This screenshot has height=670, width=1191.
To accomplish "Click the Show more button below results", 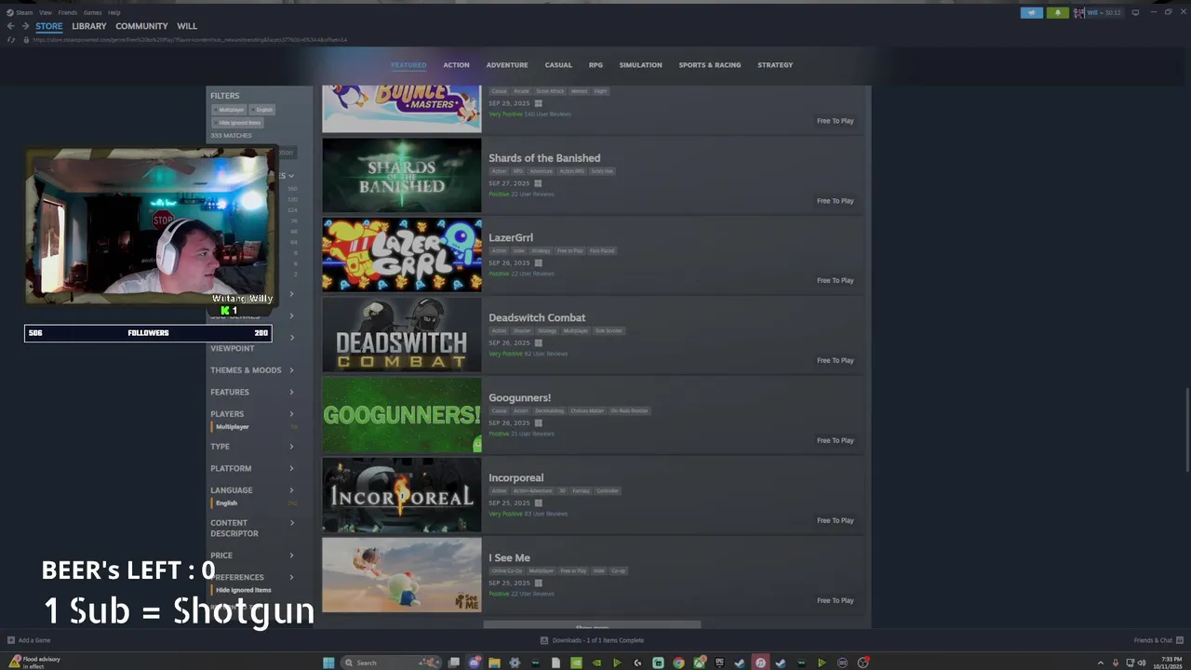I will coord(592,625).
